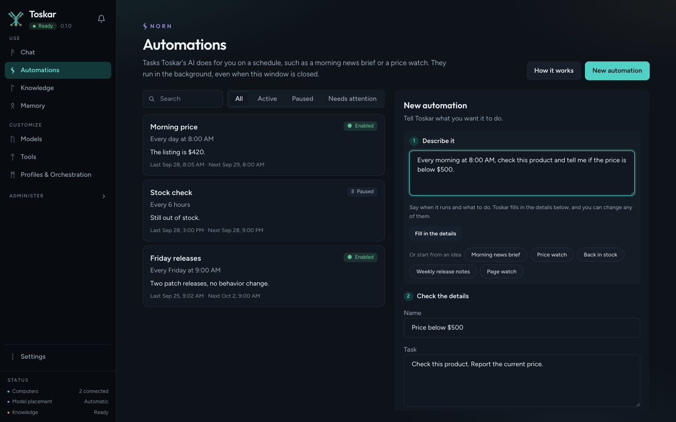The height and width of the screenshot is (422, 676).
Task: Click into the Task text area
Action: tap(522, 381)
